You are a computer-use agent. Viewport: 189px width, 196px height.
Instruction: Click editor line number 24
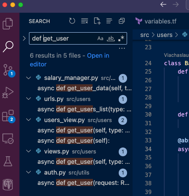(x=148, y=63)
